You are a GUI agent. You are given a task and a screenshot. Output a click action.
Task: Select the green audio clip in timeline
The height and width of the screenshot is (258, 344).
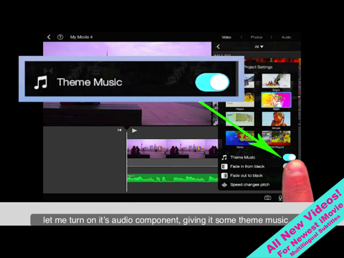172,178
